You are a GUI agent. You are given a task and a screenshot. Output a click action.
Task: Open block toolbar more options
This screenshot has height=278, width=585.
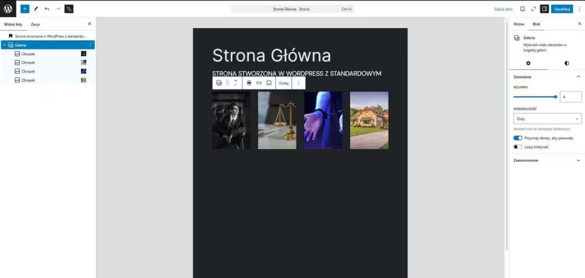click(298, 83)
